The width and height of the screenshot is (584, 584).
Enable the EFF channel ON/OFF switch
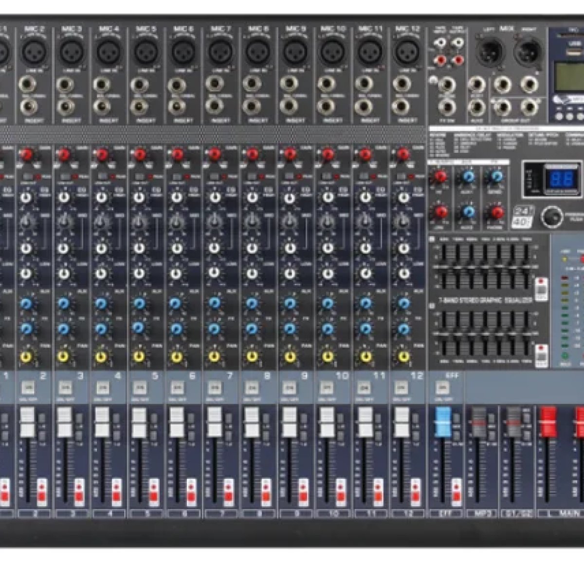coord(443,387)
